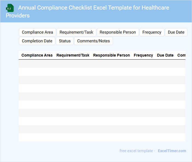The image size is (192, 162).
Task: Select the Comments/Notes tag button
Action: pyautogui.click(x=94, y=41)
